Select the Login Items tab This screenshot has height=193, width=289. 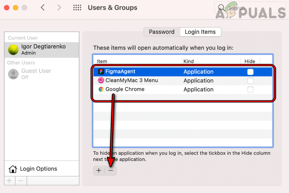pos(200,32)
